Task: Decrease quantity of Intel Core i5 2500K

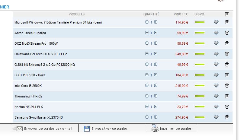Action: pyautogui.click(x=147, y=85)
